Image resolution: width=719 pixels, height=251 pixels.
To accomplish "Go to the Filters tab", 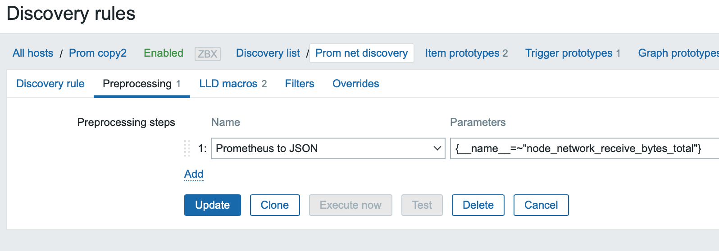I will (x=300, y=84).
